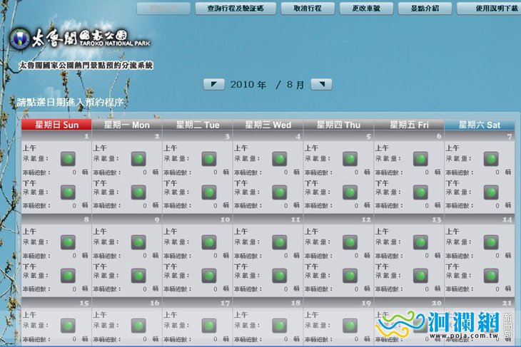Click afternoon green capacity indicator for day 11

click(x=280, y=276)
